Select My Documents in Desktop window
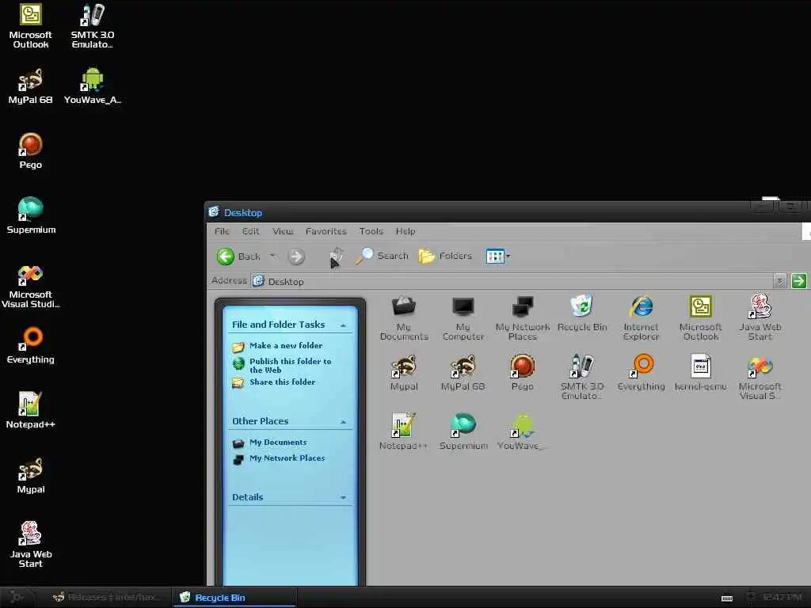Image resolution: width=811 pixels, height=608 pixels. (x=404, y=318)
